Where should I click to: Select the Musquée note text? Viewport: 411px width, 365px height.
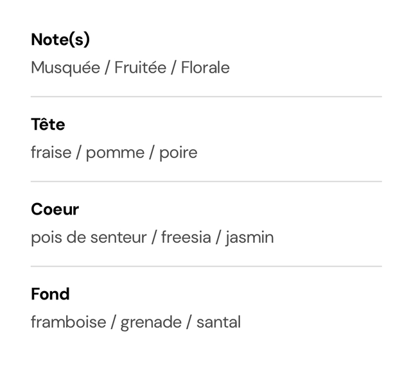click(66, 68)
